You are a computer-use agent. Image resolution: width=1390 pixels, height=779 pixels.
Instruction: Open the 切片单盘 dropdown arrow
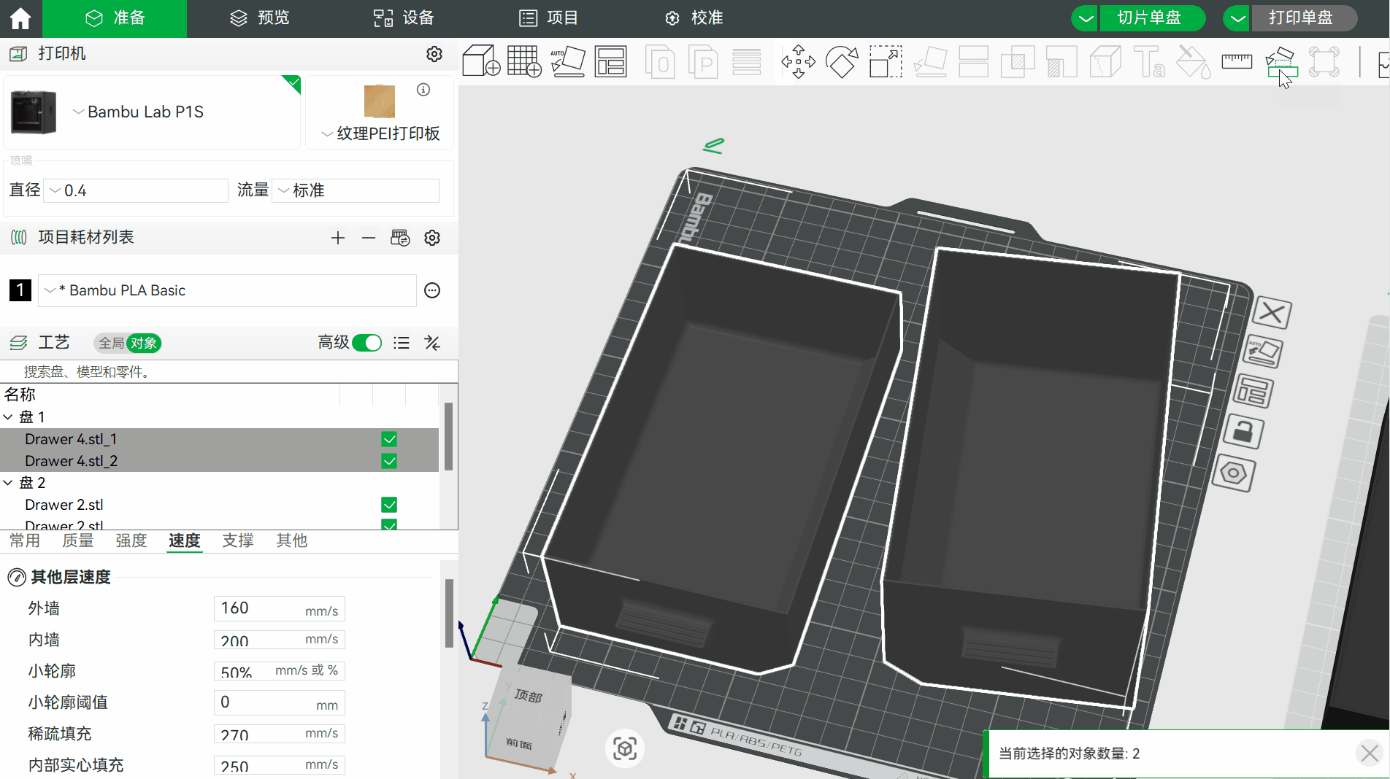pos(1086,18)
